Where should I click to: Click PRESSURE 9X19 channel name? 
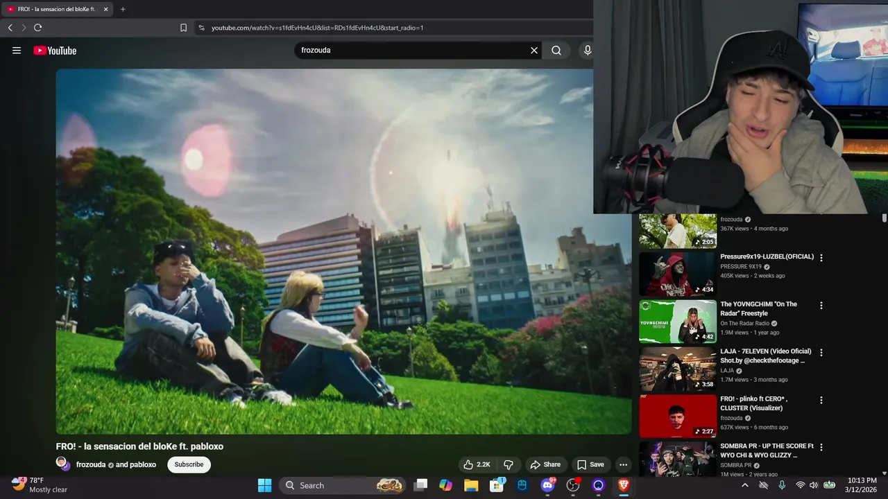(741, 267)
